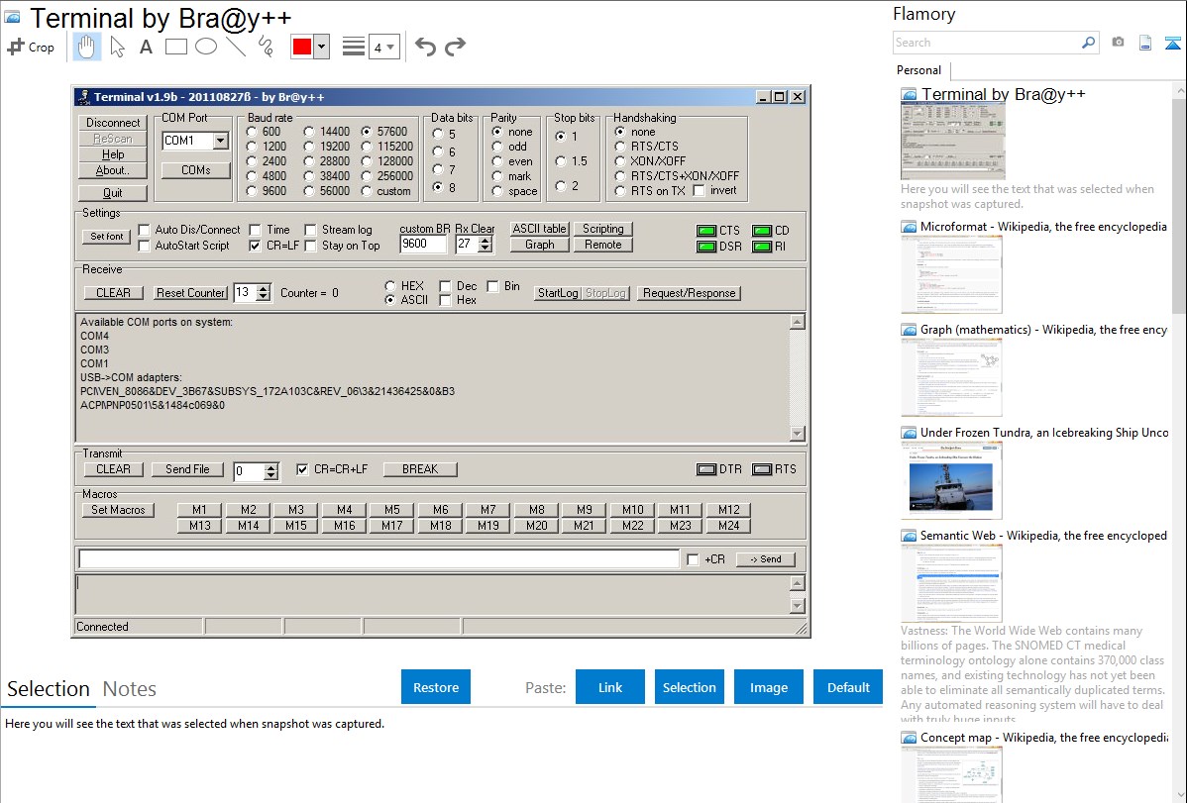Toggle the Time checkbox
Viewport: 1187px width, 803px height.
point(255,230)
